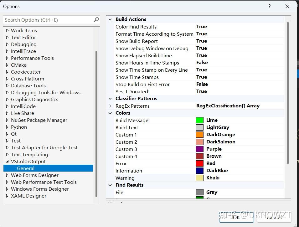
Task: Click the DarkBlue swatch for Information
Action: click(x=199, y=171)
